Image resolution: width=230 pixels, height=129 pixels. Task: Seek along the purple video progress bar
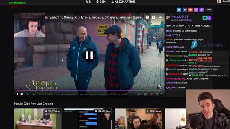89,90
